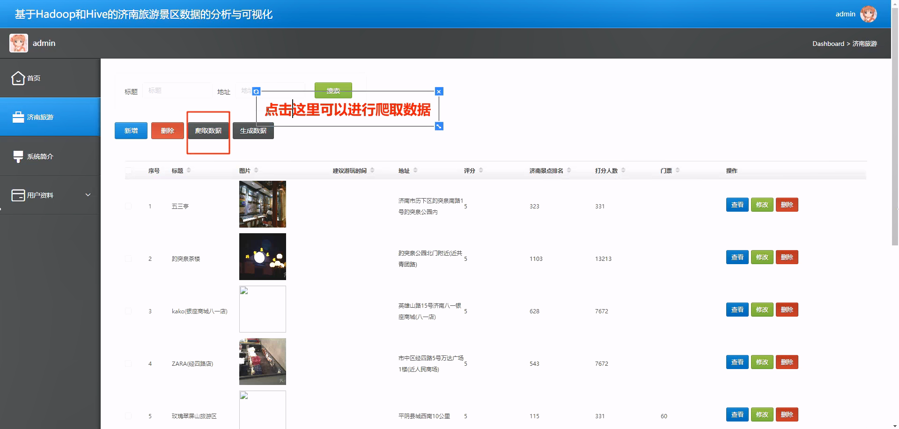Click the blue refresh icon in the 地址 field
Viewport: 899px width, 429px height.
click(x=256, y=92)
